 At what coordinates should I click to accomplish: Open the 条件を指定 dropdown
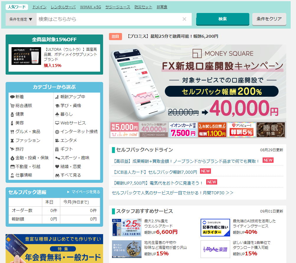click(x=21, y=19)
